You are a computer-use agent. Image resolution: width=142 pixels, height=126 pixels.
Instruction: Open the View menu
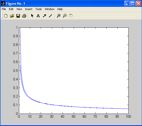(x=19, y=9)
